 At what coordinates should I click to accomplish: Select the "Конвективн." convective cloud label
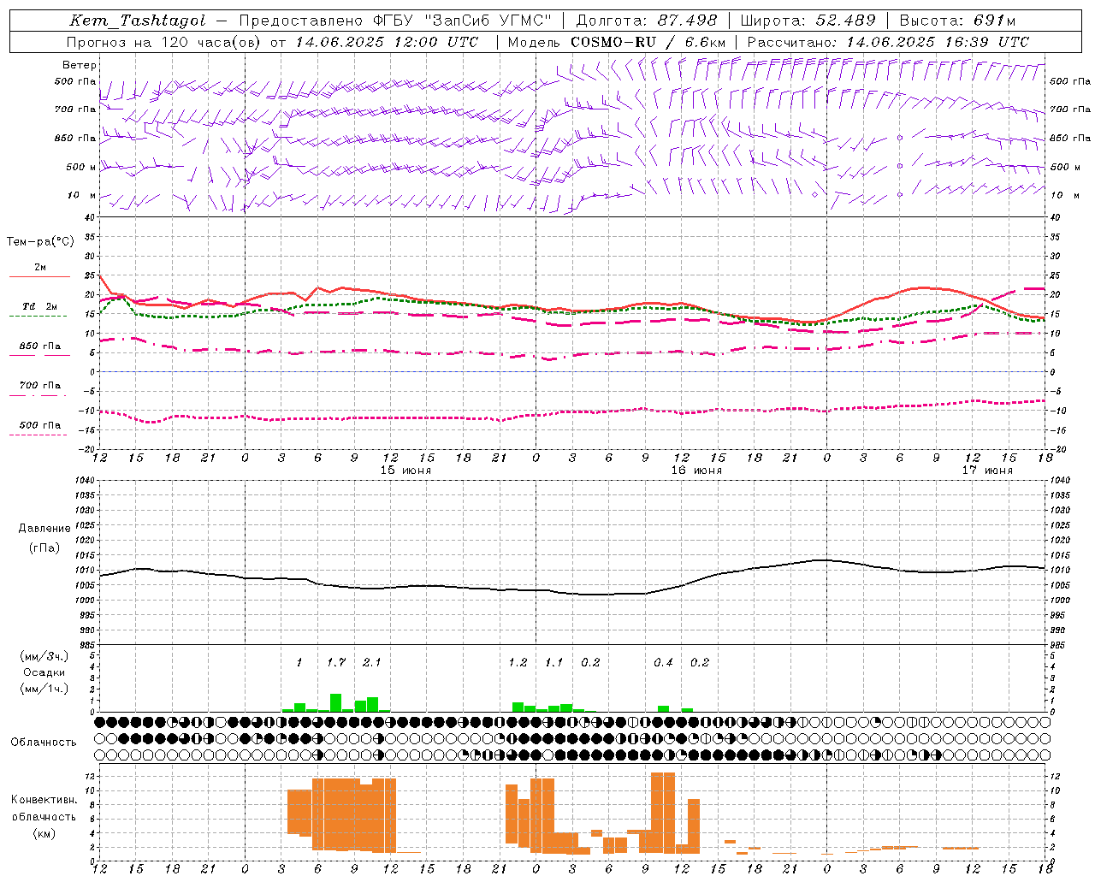pos(44,800)
